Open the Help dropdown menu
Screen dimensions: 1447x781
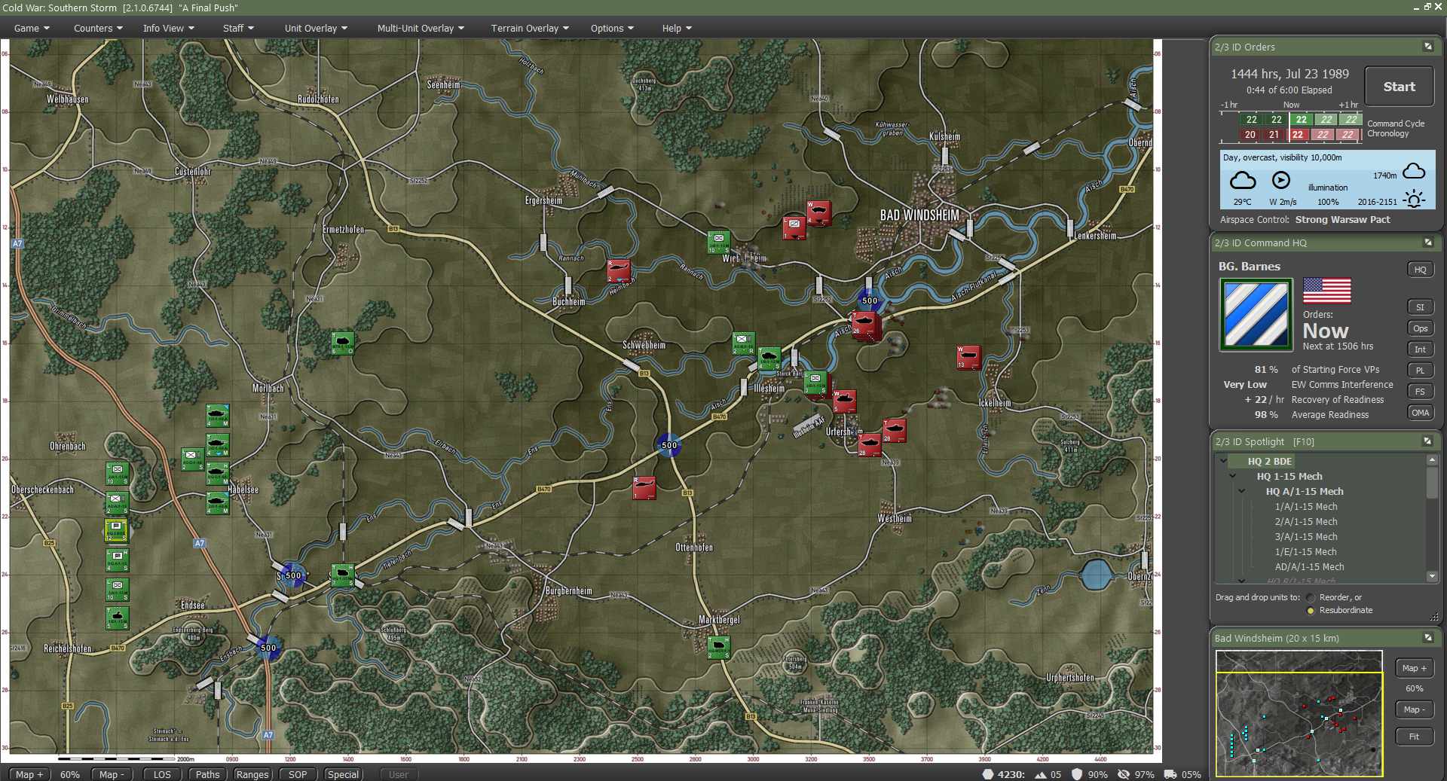point(677,28)
